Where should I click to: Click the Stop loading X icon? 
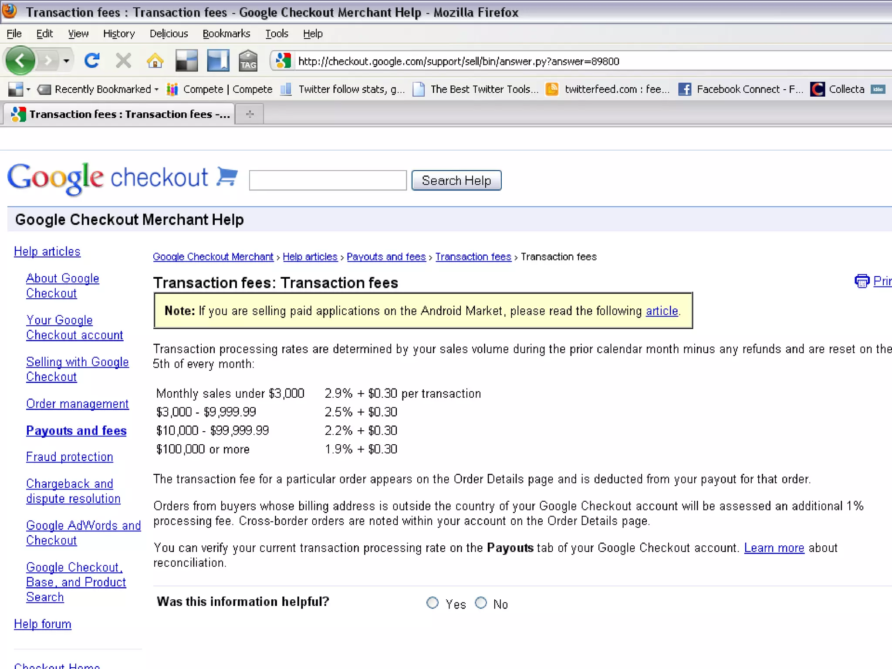click(x=123, y=61)
